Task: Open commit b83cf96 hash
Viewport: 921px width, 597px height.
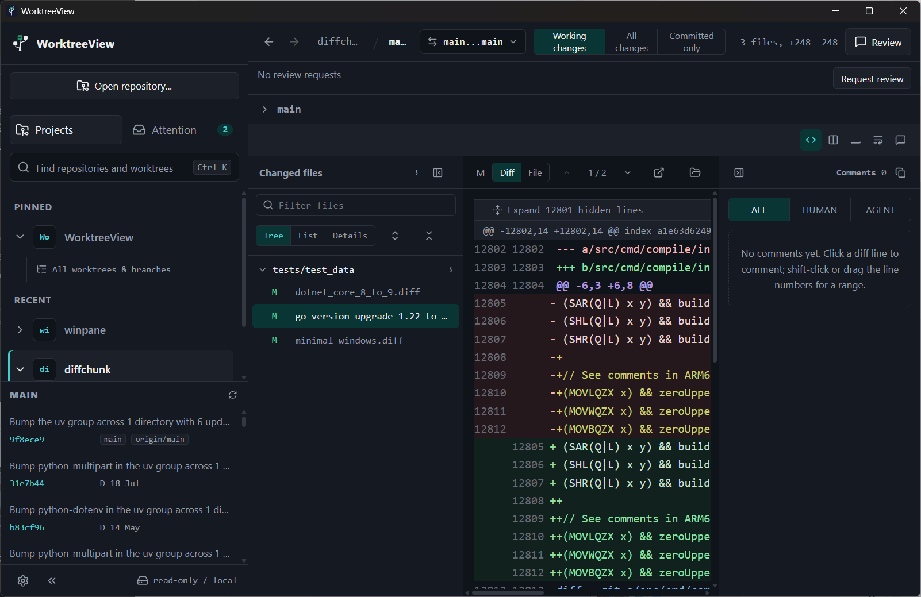Action: (x=27, y=527)
